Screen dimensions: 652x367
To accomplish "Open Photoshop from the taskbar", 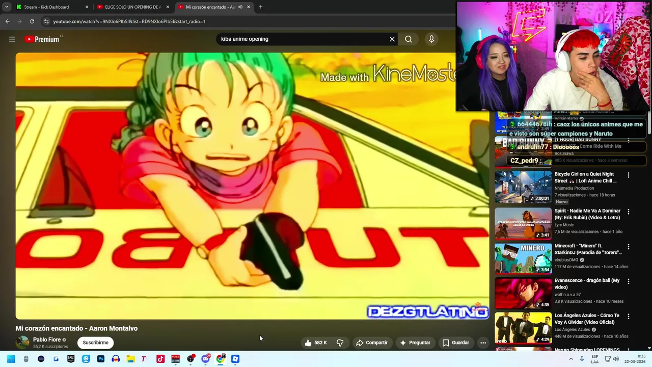I will (x=100, y=359).
